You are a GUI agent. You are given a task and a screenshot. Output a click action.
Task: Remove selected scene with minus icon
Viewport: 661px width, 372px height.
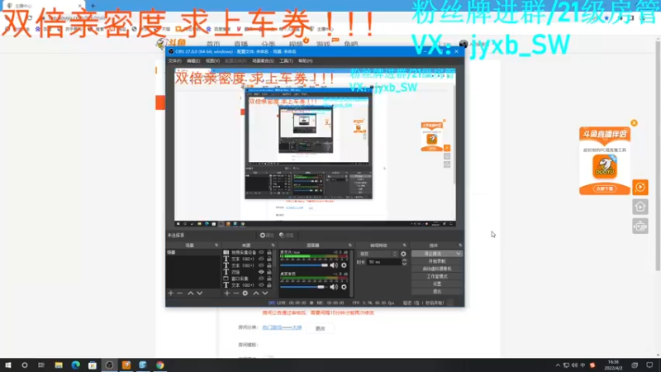pyautogui.click(x=180, y=293)
